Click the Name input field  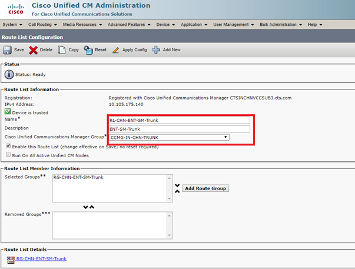[x=180, y=120]
